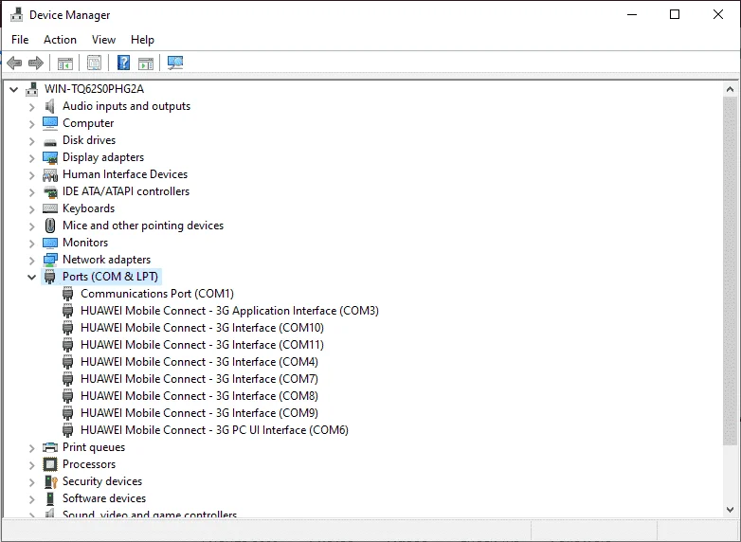Minimize the Device Manager window

coord(632,14)
